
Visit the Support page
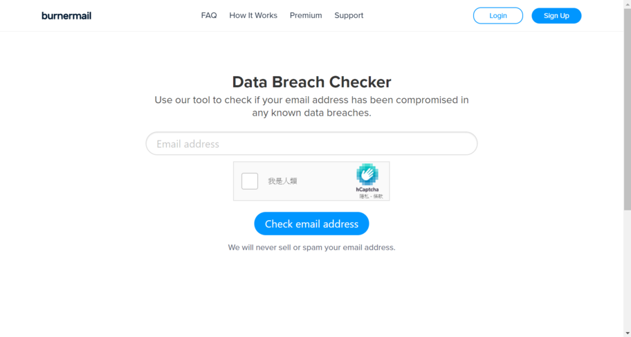(x=349, y=15)
